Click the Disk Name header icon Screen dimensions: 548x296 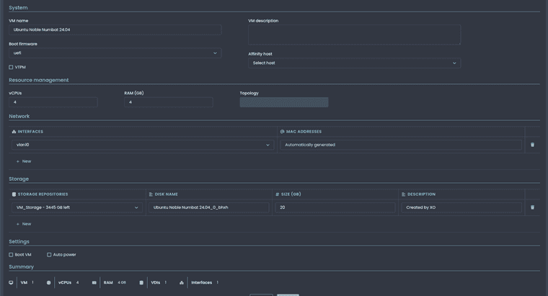(151, 194)
